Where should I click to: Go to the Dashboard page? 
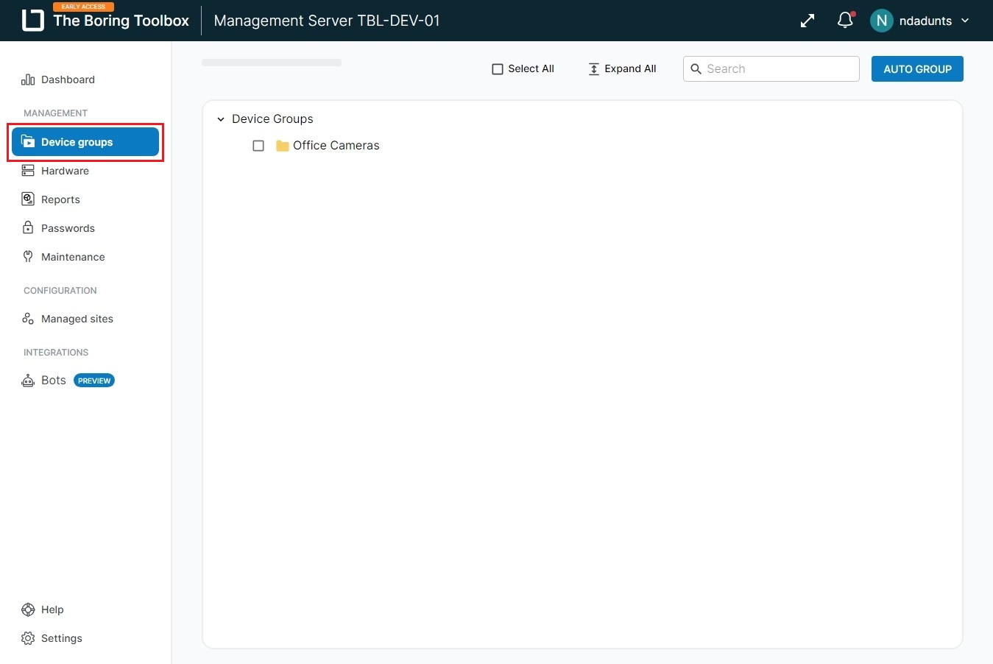tap(68, 80)
